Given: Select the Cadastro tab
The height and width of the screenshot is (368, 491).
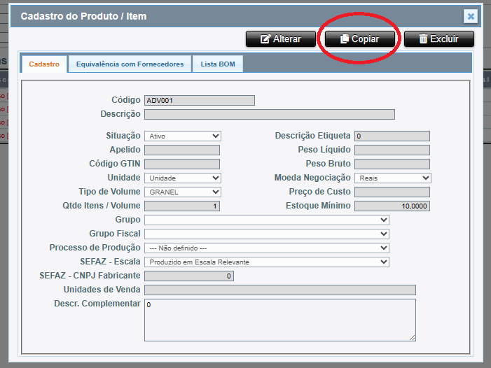Looking at the screenshot, I should click(44, 64).
